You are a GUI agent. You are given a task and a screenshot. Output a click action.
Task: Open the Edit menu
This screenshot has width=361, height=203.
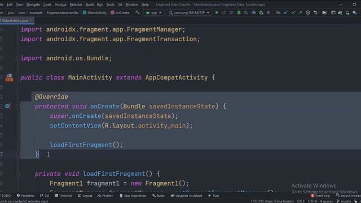coord(10,5)
